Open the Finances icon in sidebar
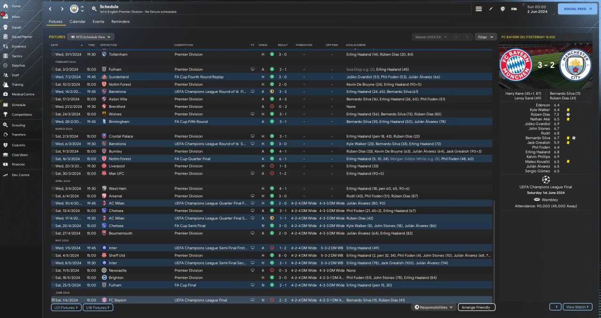Screen dimensions: 601x318 coord(5,164)
